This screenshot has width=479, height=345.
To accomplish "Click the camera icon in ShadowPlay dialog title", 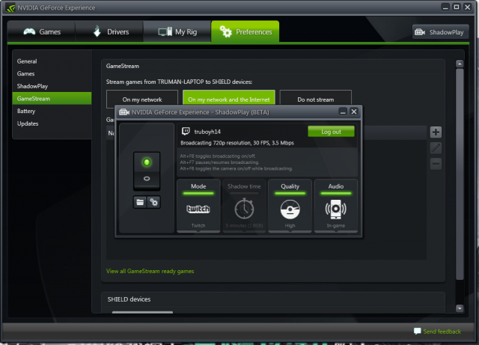I will 124,112.
